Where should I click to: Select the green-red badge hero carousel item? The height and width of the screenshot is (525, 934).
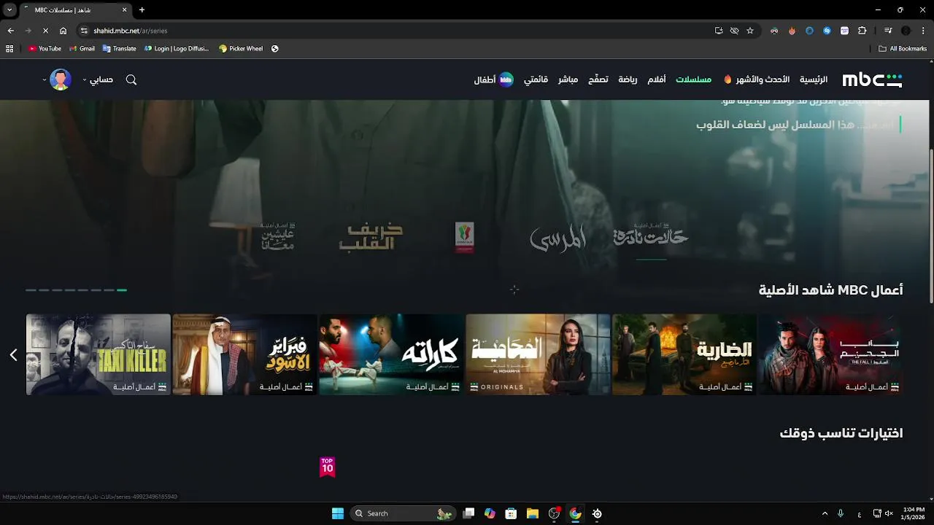[464, 238]
